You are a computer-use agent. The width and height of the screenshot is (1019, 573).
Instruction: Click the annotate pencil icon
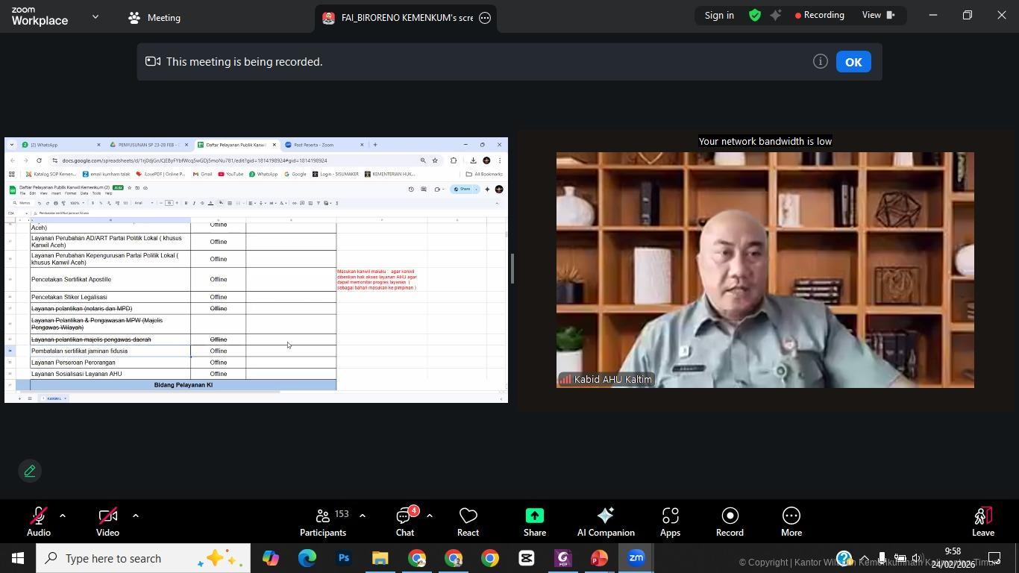coord(30,471)
